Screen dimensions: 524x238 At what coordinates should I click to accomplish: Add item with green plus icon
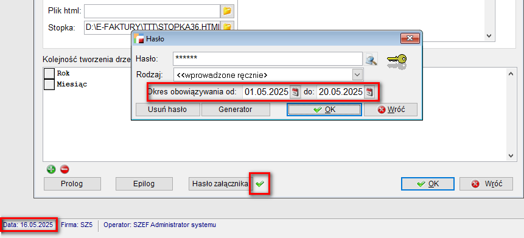pos(51,169)
